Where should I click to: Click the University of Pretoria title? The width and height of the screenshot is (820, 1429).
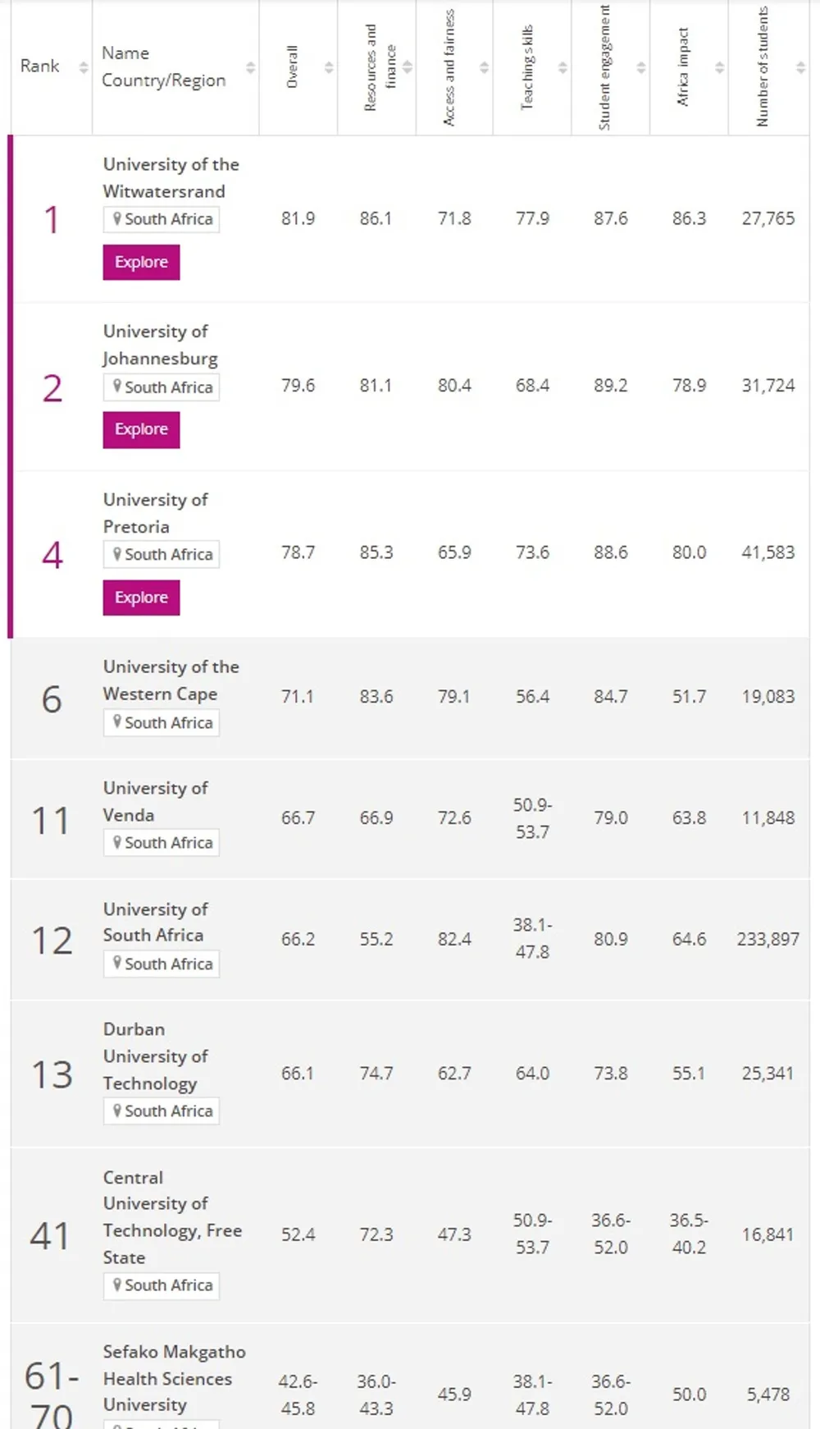155,513
